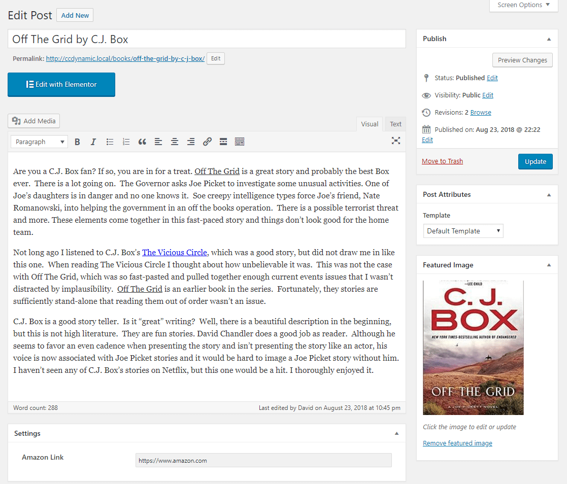This screenshot has height=484, width=567.
Task: Open Screen Options dropdown
Action: pyautogui.click(x=524, y=5)
